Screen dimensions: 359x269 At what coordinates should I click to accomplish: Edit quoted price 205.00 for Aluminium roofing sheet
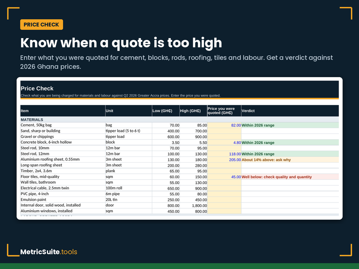pyautogui.click(x=224, y=159)
